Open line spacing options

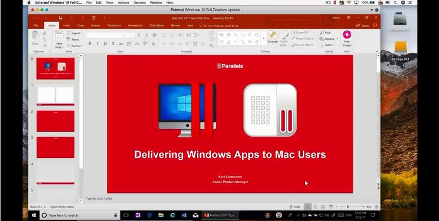197,35
